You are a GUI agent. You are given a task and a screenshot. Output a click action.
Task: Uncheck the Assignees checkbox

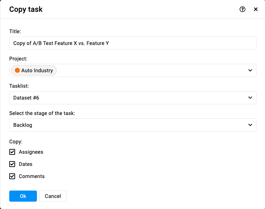coord(12,152)
